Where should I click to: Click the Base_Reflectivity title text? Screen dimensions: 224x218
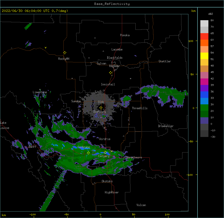112,4
